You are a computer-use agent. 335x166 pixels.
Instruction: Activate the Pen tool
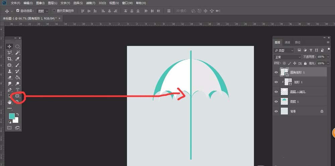pos(9,90)
